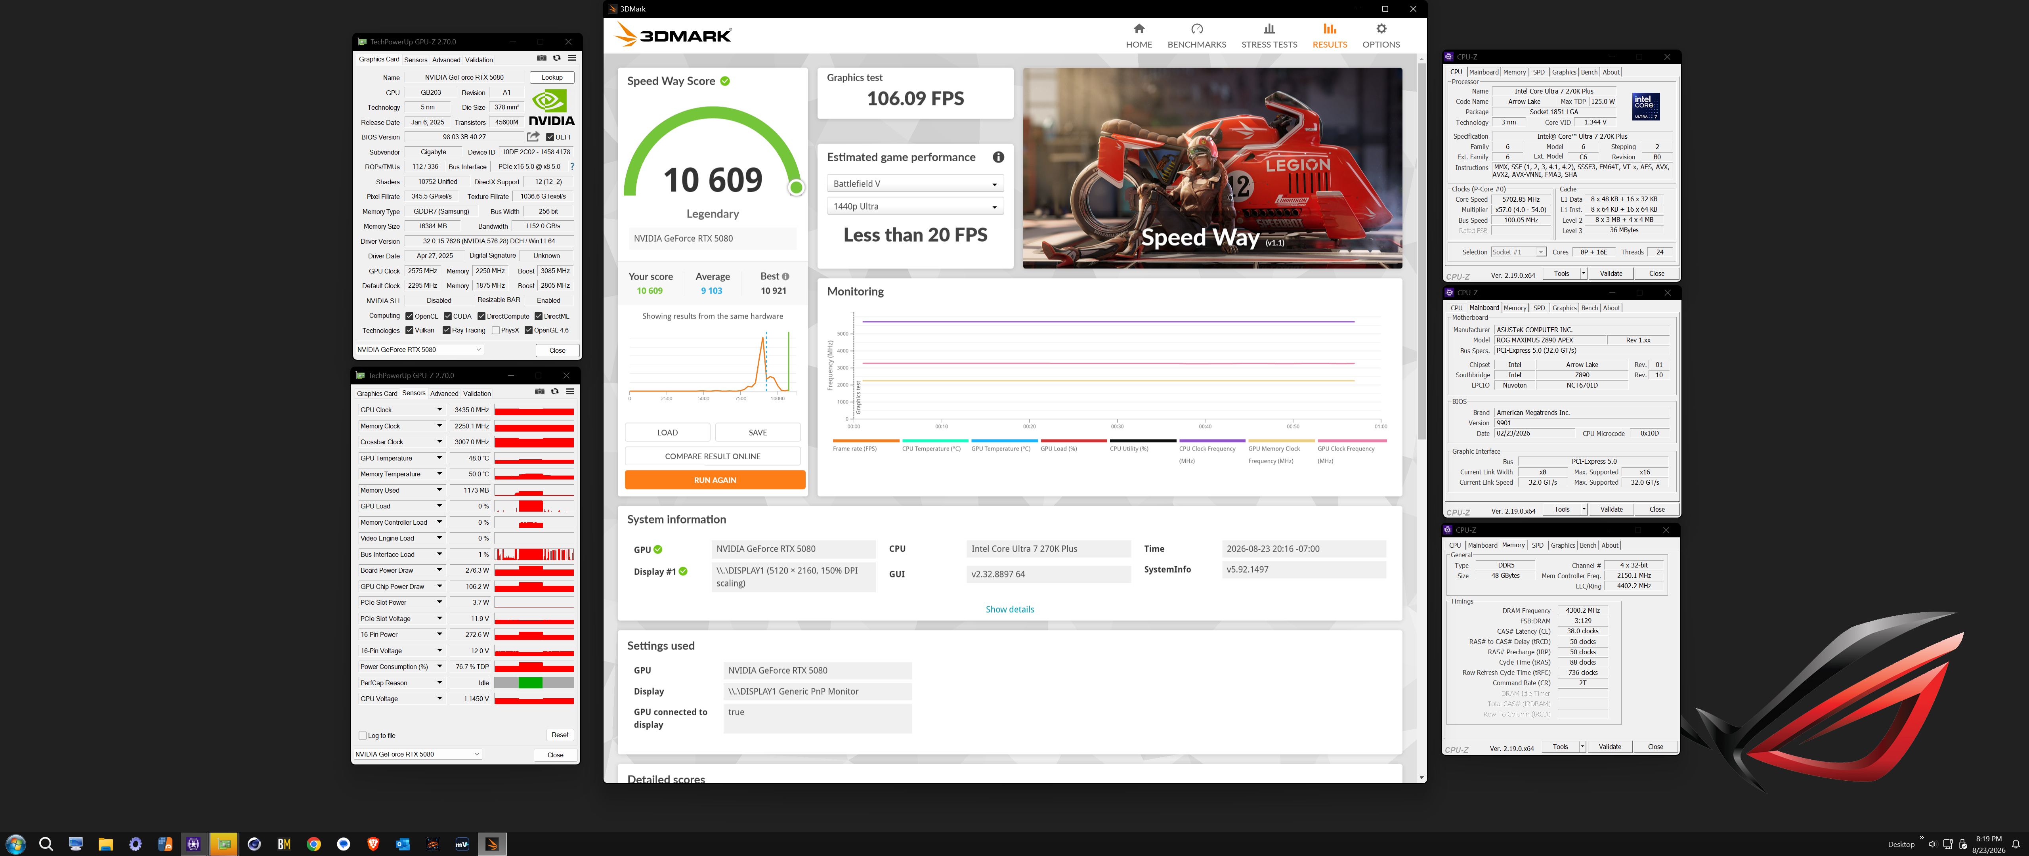Screen dimensions: 2029x856
Task: Click the Lookup button in GPU-Z
Action: point(552,77)
